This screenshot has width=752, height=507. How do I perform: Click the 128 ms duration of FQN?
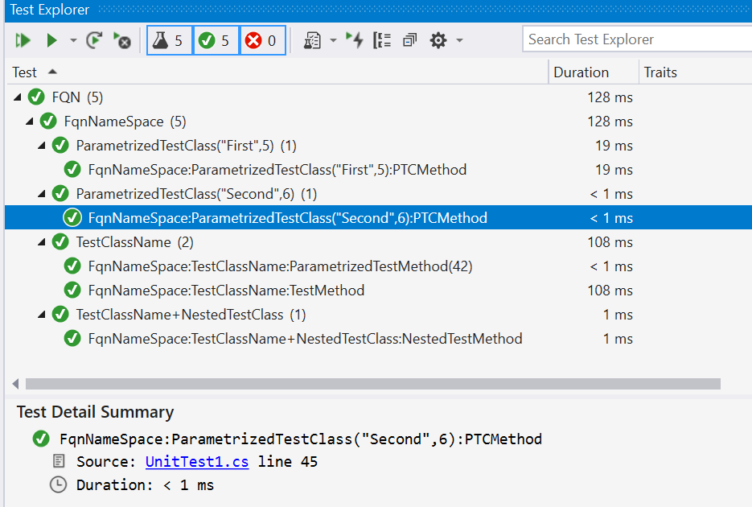[610, 97]
